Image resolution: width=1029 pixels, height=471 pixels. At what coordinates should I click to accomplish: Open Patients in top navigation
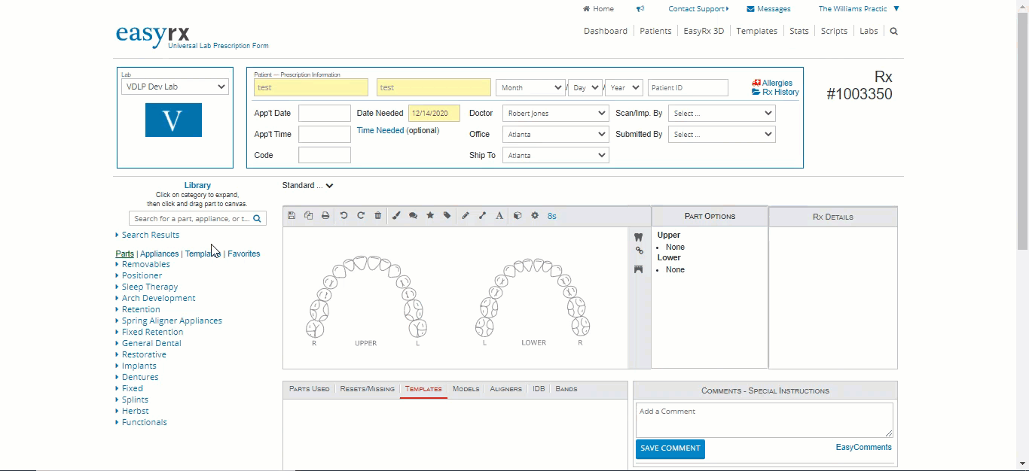tap(655, 31)
